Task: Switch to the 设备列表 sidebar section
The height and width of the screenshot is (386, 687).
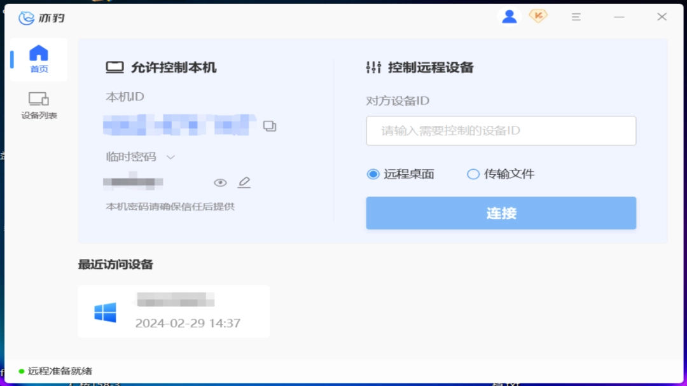Action: click(x=38, y=102)
